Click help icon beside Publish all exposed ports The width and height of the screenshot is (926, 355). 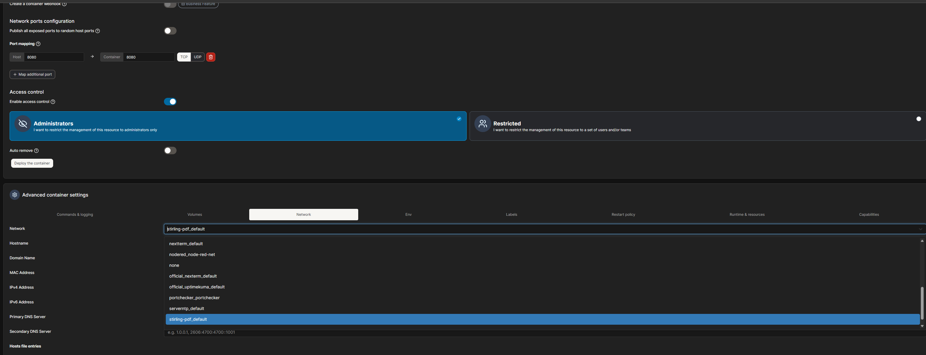[x=97, y=31]
